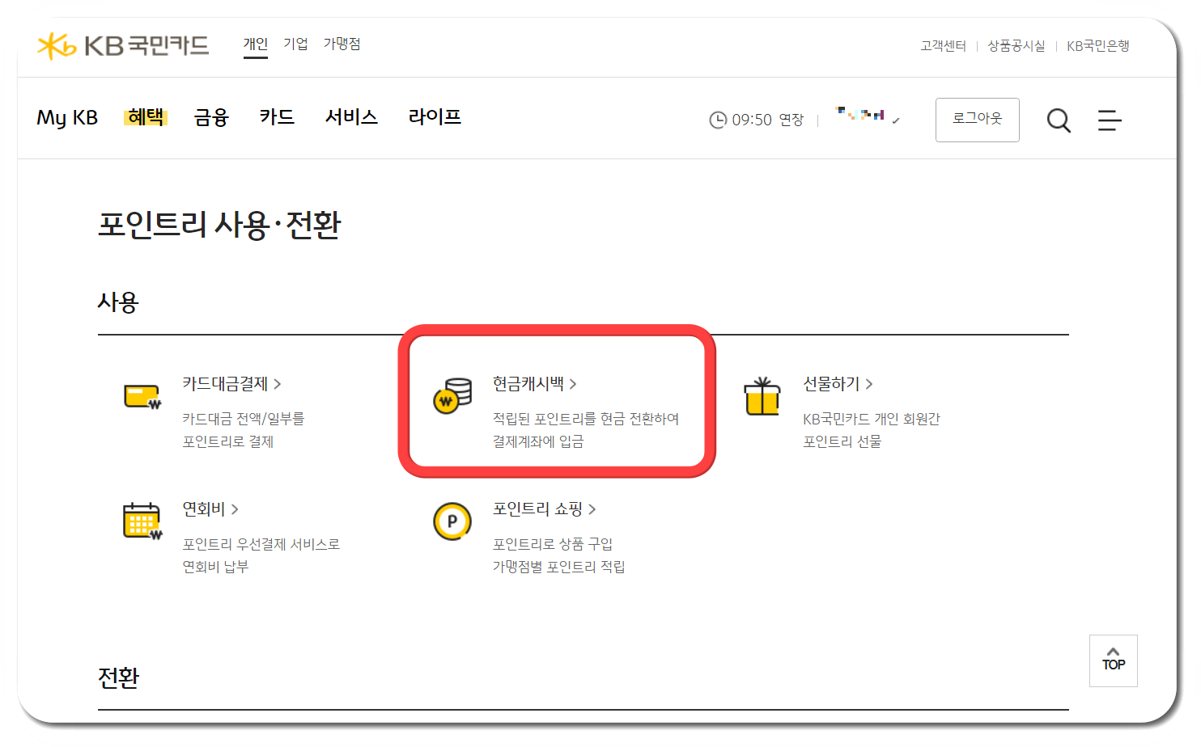The image size is (1201, 747).
Task: Select the 현금캐시백 coin stack icon
Action: [452, 394]
